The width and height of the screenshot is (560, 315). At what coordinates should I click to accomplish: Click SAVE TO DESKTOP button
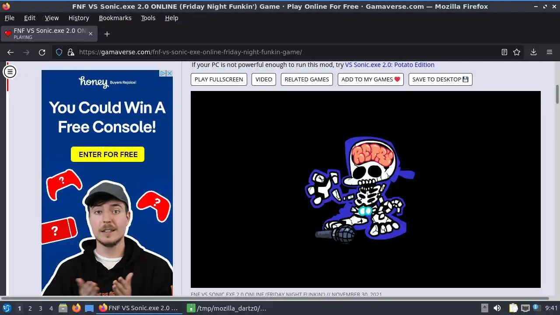[440, 79]
